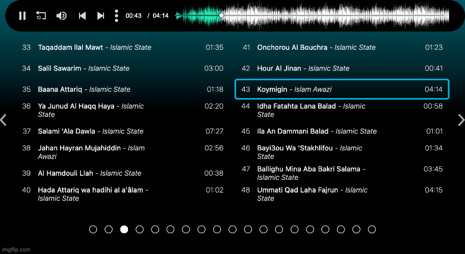Jump to the tenth page dot
The height and width of the screenshot is (254, 465).
[232, 230]
